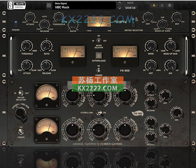This screenshot has width=196, height=168.
Task: Click the FG-Red RELEASE knob
Action: (x=46, y=65)
